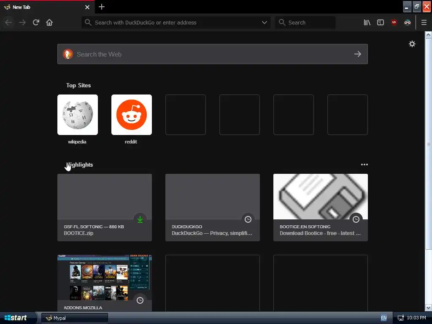Open the Download Bootice Softonic card
Screen dimensions: 432x324
pos(321,208)
